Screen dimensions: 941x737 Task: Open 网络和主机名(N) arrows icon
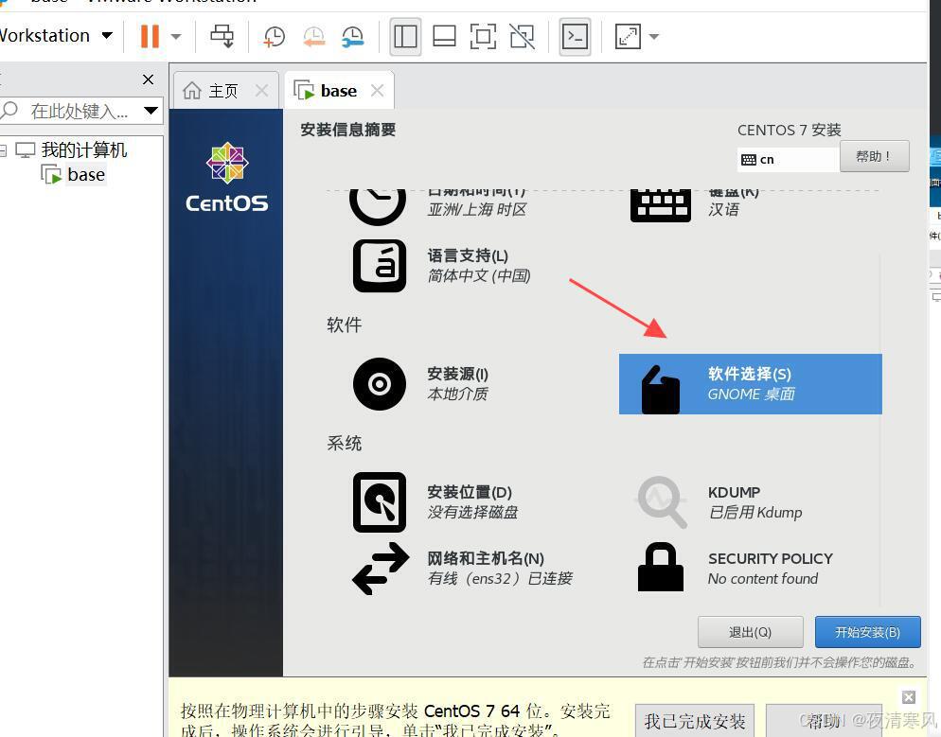381,569
